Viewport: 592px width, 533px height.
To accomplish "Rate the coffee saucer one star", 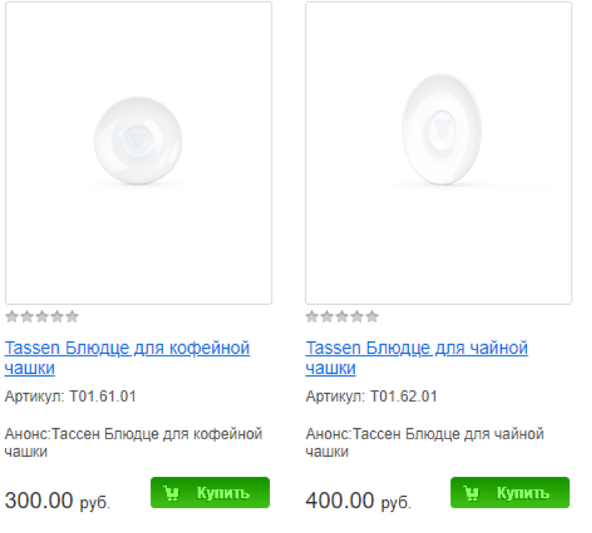I will 12,316.
